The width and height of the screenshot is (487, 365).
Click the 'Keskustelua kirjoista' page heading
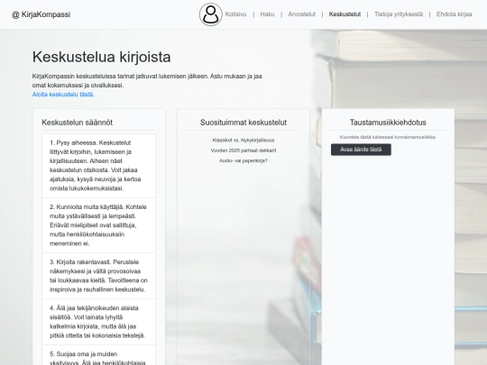tap(102, 57)
